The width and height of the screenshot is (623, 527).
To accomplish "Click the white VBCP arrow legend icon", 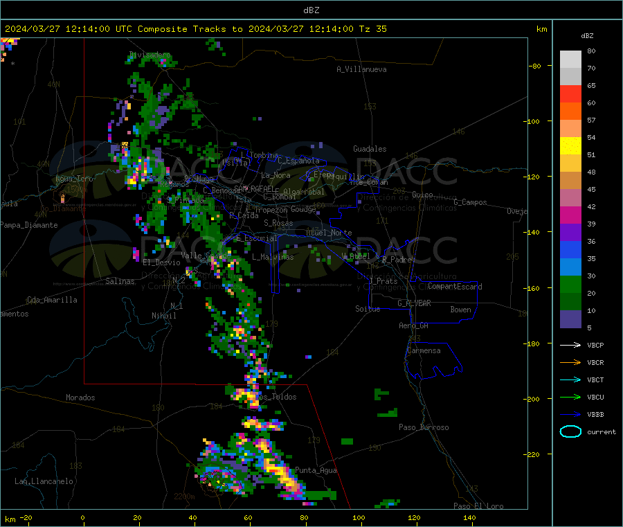I will click(x=570, y=345).
